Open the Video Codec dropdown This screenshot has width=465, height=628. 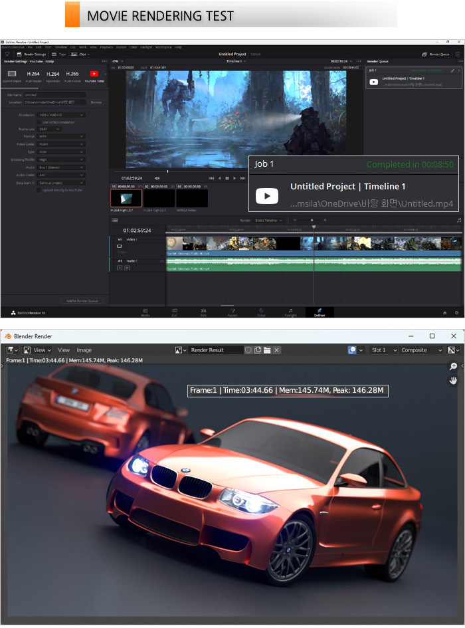click(61, 144)
